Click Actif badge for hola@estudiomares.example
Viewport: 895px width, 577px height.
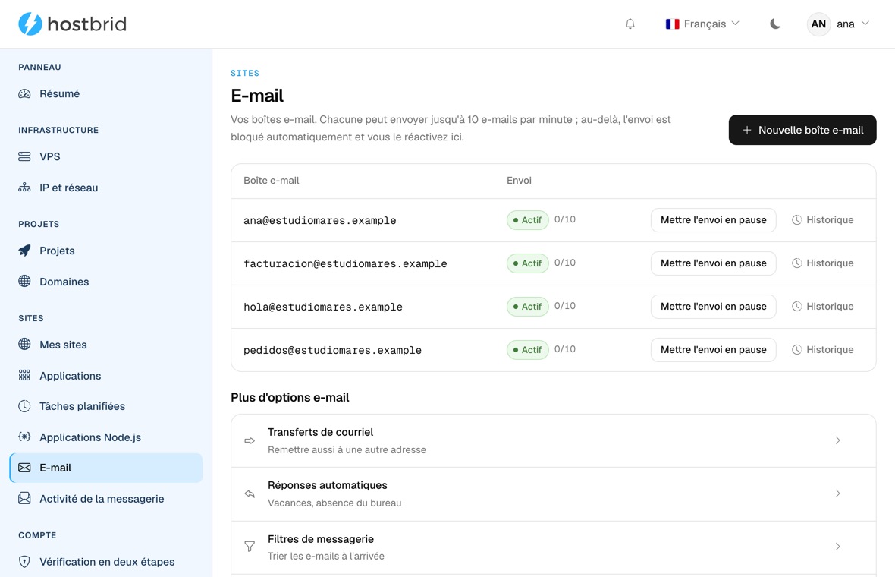[x=527, y=307]
